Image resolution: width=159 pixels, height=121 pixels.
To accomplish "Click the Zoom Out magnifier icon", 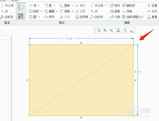I will 111,30.
